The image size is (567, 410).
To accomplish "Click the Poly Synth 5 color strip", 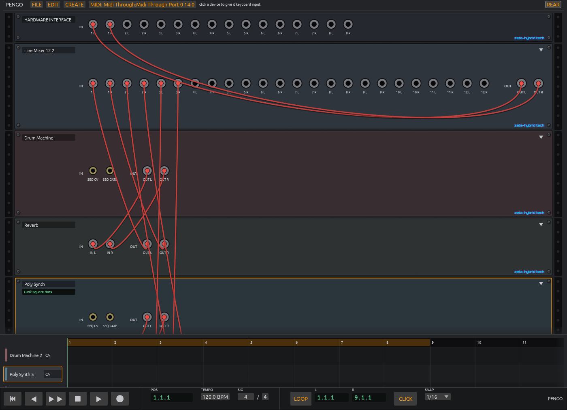I will (6, 374).
